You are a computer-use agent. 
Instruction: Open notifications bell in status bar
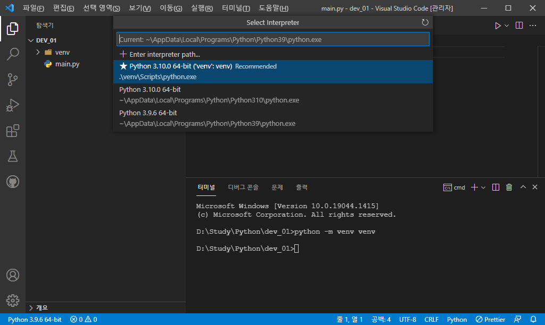tap(533, 320)
